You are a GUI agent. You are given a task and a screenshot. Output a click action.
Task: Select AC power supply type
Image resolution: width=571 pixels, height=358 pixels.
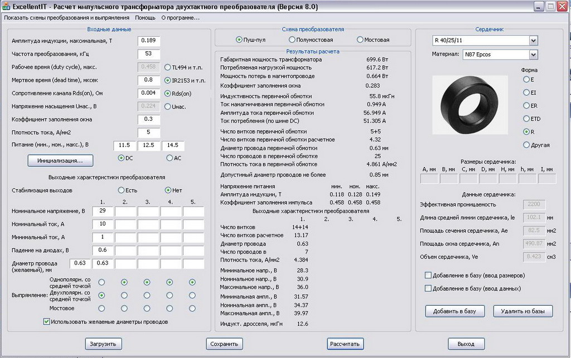pos(170,158)
